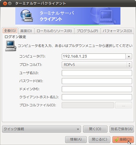
Task: Click the gray minimize window button
Action: (x=10, y=4)
